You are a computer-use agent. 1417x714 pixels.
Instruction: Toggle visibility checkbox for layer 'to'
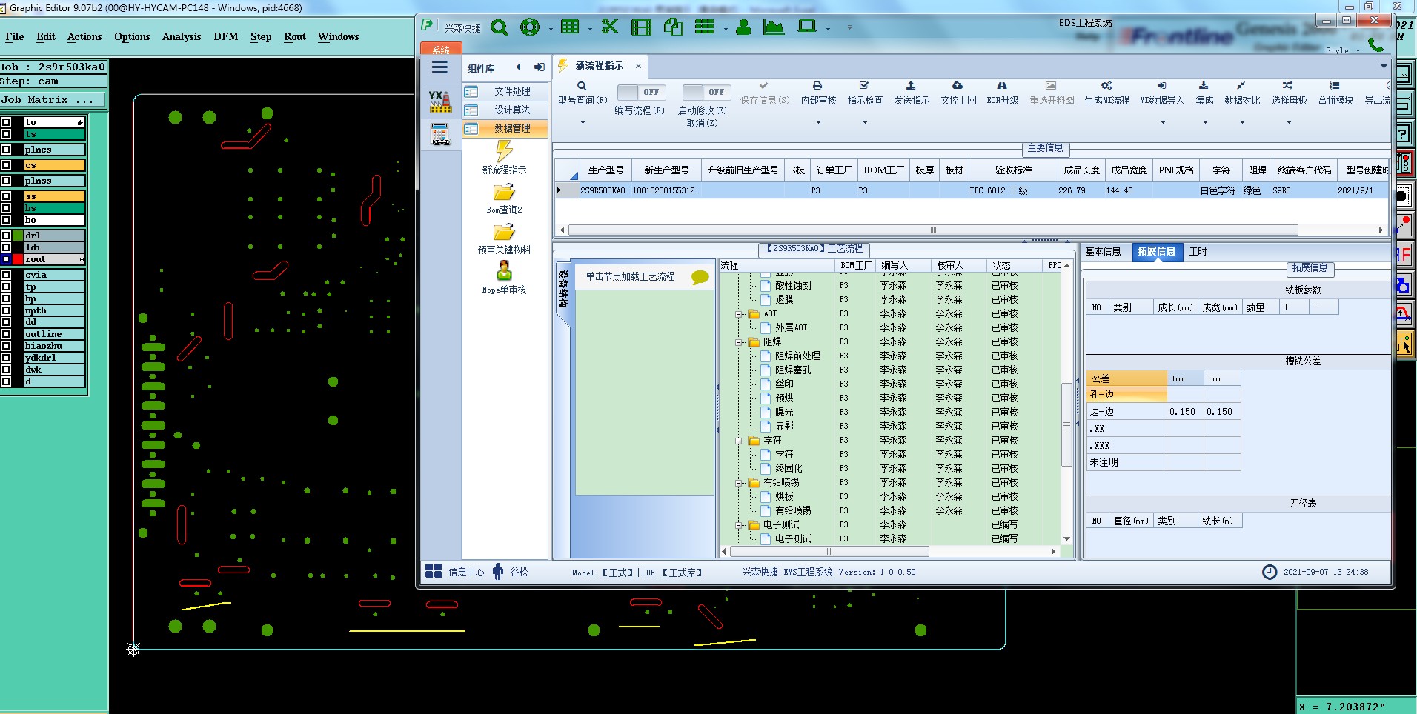pyautogui.click(x=6, y=122)
